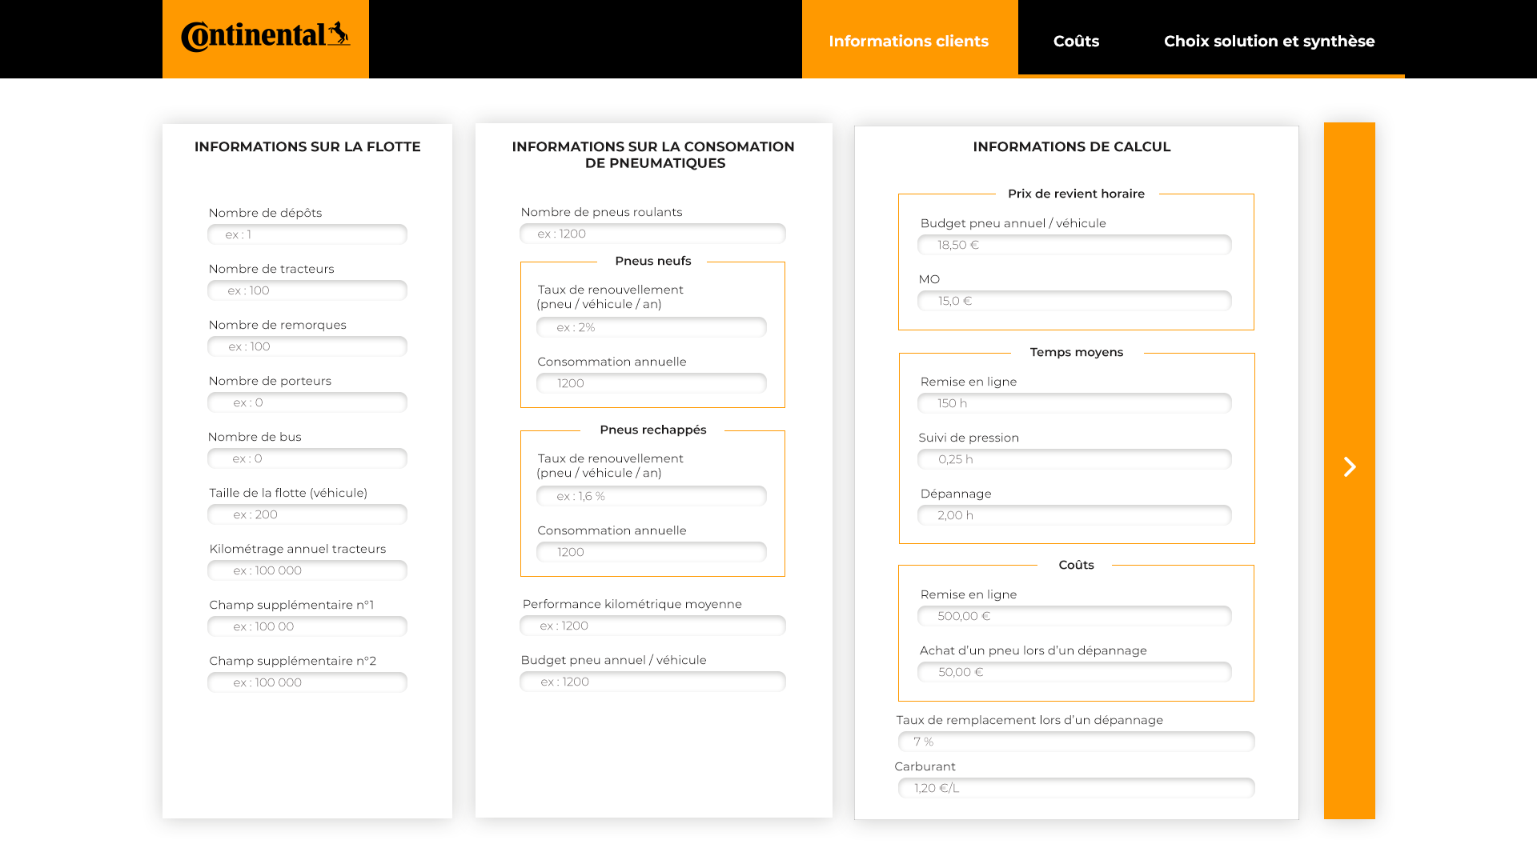
Task: Focus the Nombre de dépôts field
Action: point(307,234)
